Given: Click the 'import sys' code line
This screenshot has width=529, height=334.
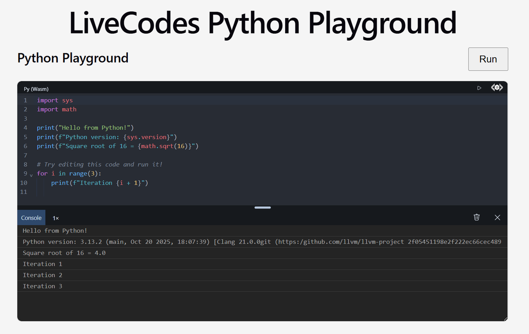Looking at the screenshot, I should 55,100.
